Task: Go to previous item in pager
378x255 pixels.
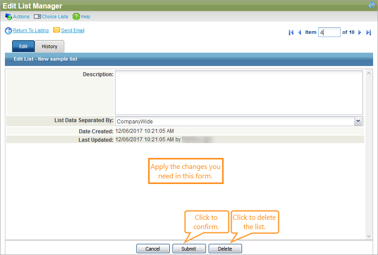Action: click(300, 32)
